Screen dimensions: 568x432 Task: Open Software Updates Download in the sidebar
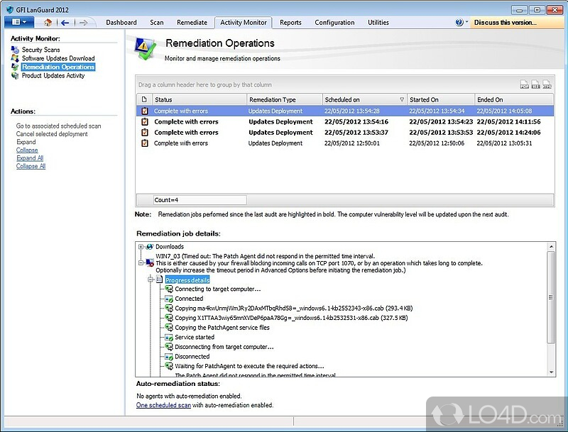coord(58,58)
